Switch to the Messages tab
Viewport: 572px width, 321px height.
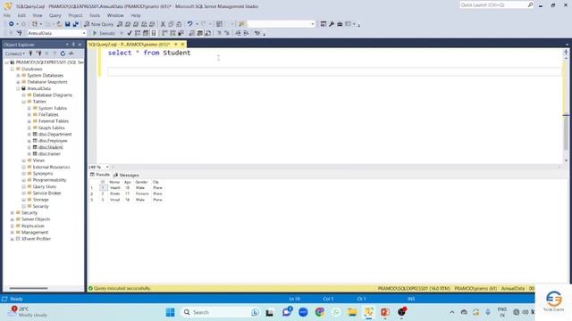[126, 175]
